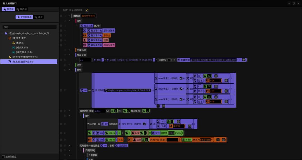Remove the 小米 name entry with its minus
This screenshot has width=302, height=160.
click(226, 81)
